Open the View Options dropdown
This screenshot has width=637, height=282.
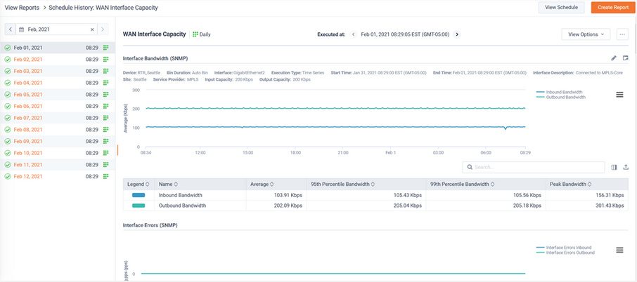tap(586, 34)
